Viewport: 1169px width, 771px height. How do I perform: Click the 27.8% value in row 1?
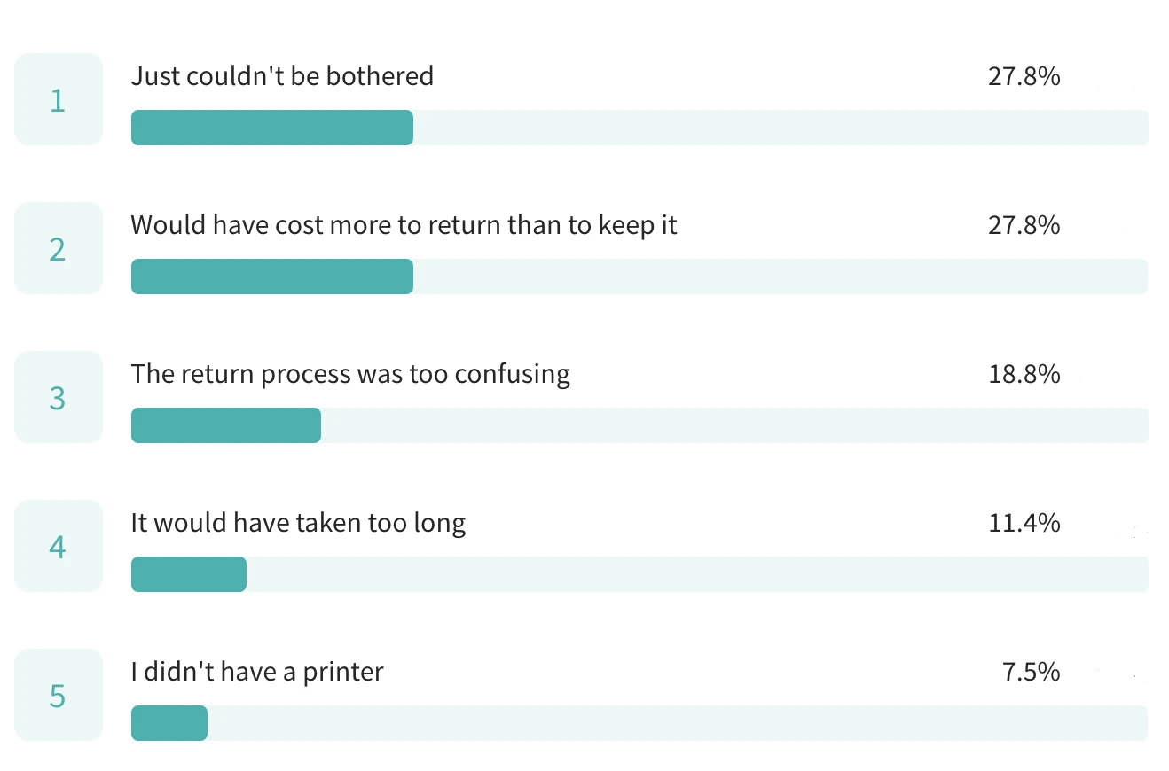[x=1024, y=76]
